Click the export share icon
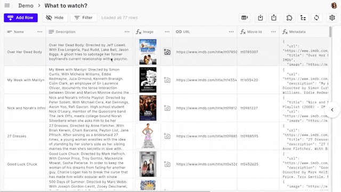The width and height of the screenshot is (341, 192). [274, 18]
